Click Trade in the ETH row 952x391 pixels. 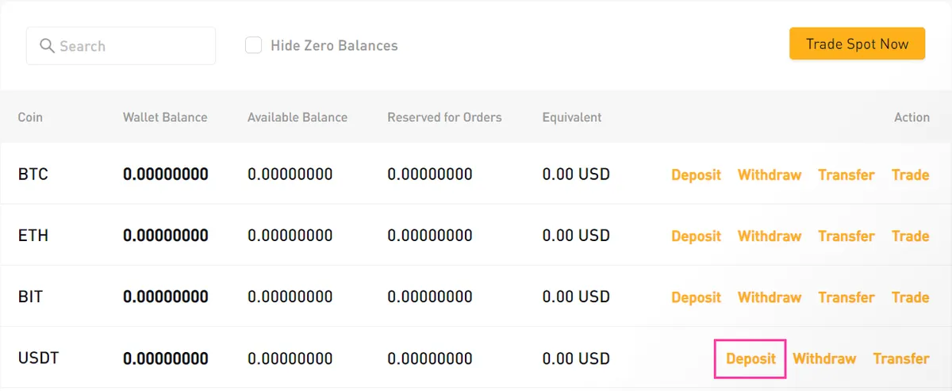(910, 236)
